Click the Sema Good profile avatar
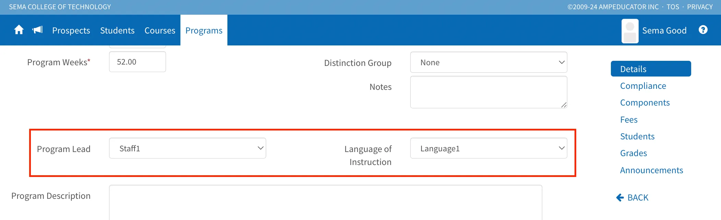Viewport: 721px width, 220px height. pos(630,31)
